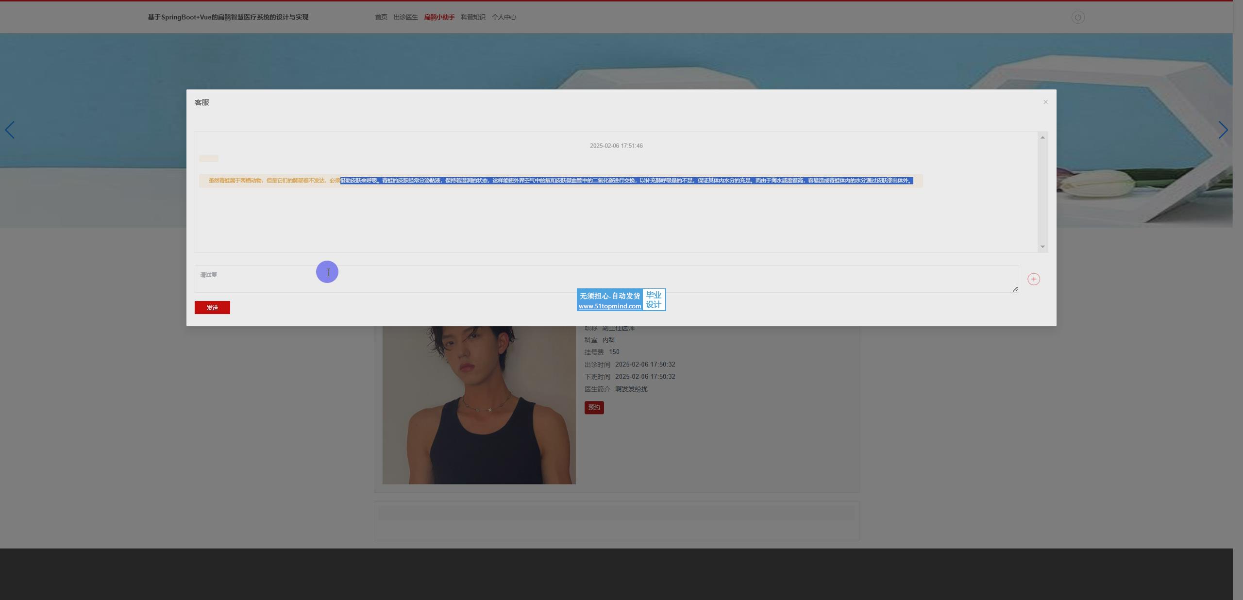Screen dimensions: 1243x600
Task: Open the 首页 menu item
Action: click(x=381, y=17)
